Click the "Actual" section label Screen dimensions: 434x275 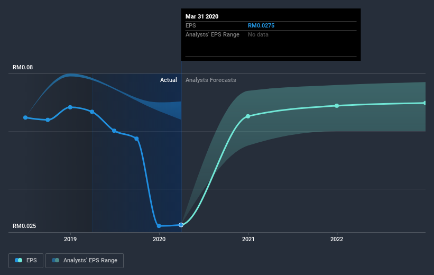[169, 80]
